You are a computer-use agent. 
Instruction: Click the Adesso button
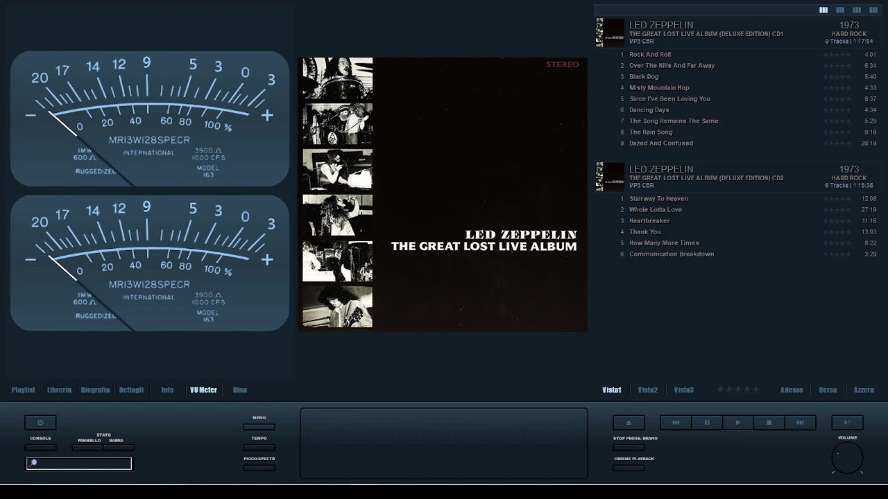pos(792,390)
